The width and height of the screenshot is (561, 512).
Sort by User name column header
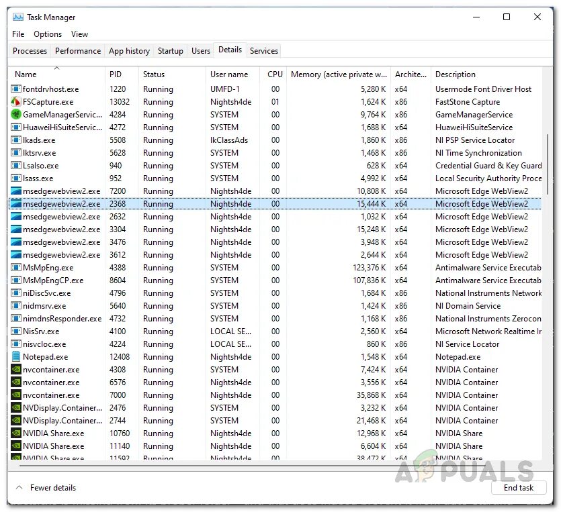(232, 74)
